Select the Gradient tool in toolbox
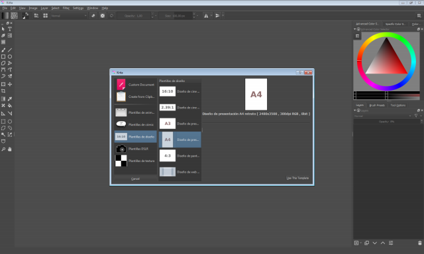This screenshot has height=254, width=424. coord(3,99)
